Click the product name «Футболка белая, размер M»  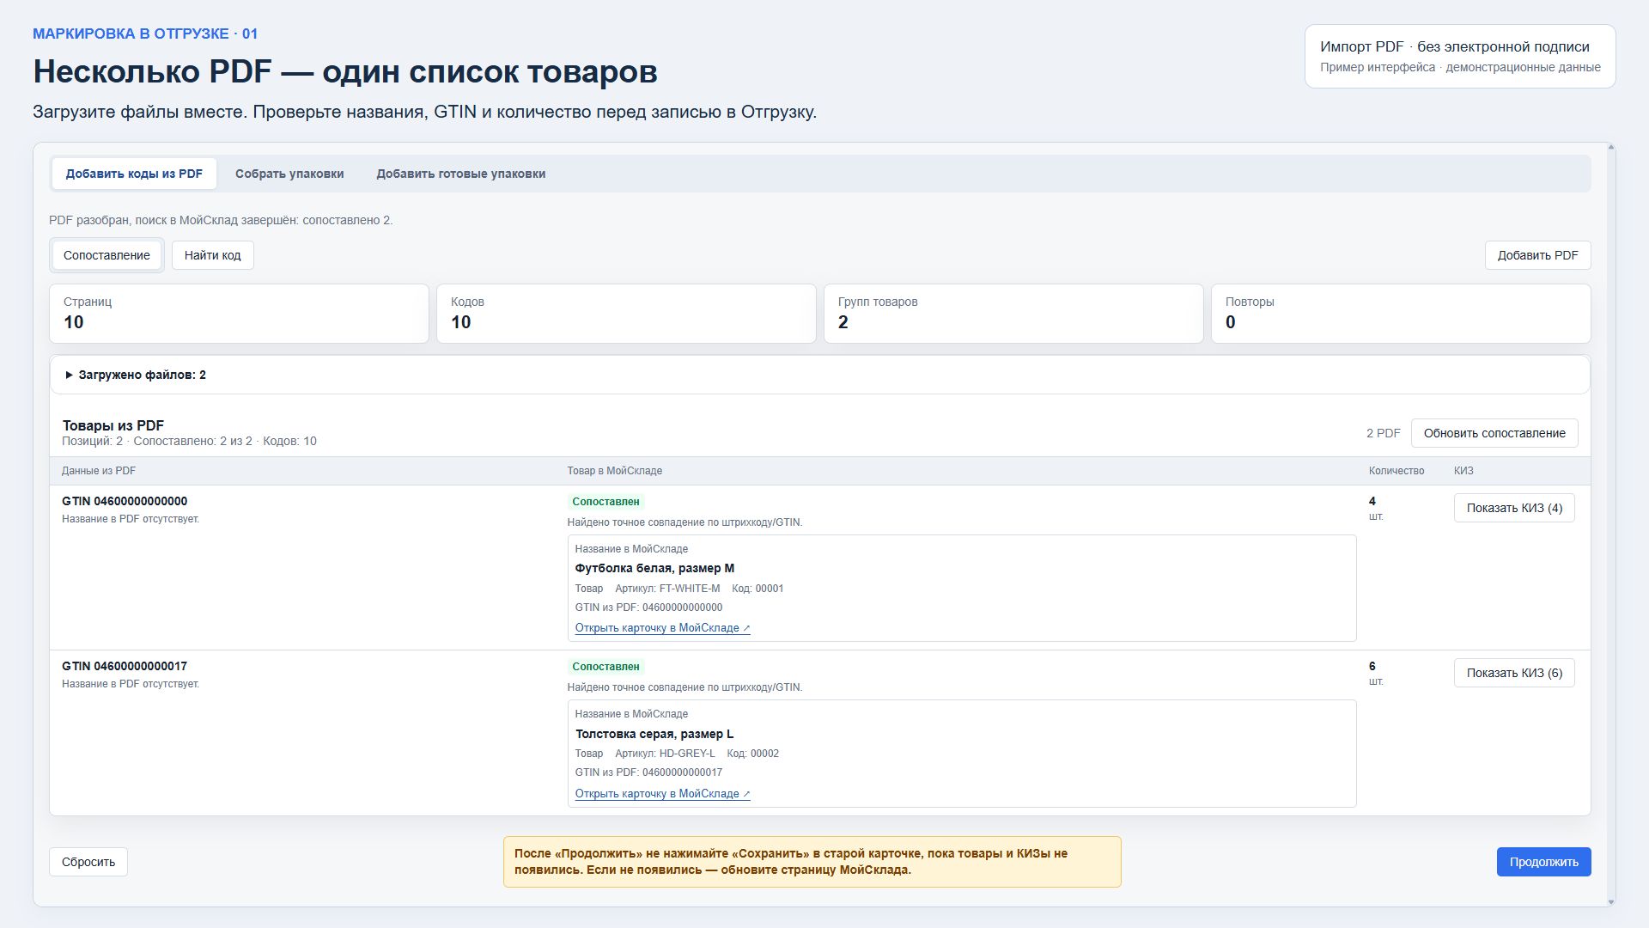pos(654,568)
